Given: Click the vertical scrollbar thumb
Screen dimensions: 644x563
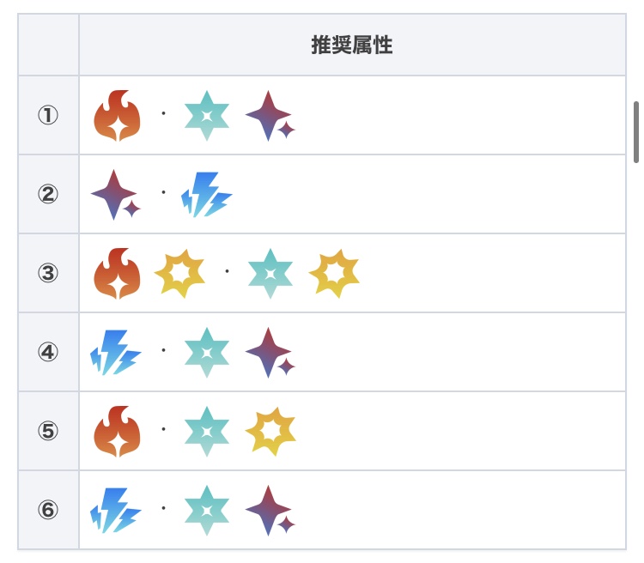Looking at the screenshot, I should pyautogui.click(x=636, y=132).
